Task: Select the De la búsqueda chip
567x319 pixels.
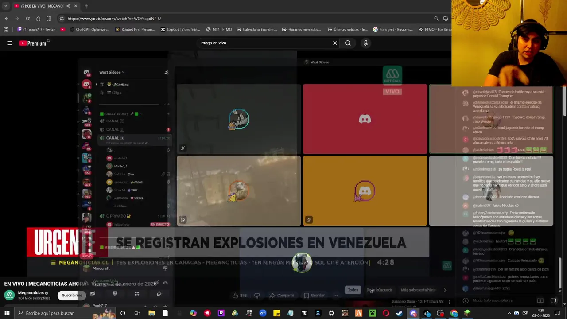Action: pyautogui.click(x=380, y=290)
